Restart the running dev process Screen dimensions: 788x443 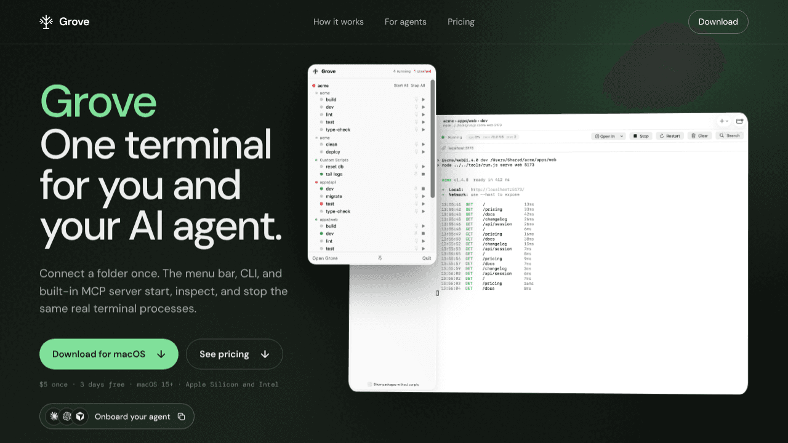670,136
